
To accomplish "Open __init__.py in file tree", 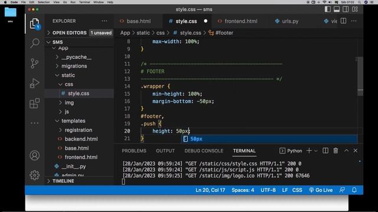I will [79, 166].
